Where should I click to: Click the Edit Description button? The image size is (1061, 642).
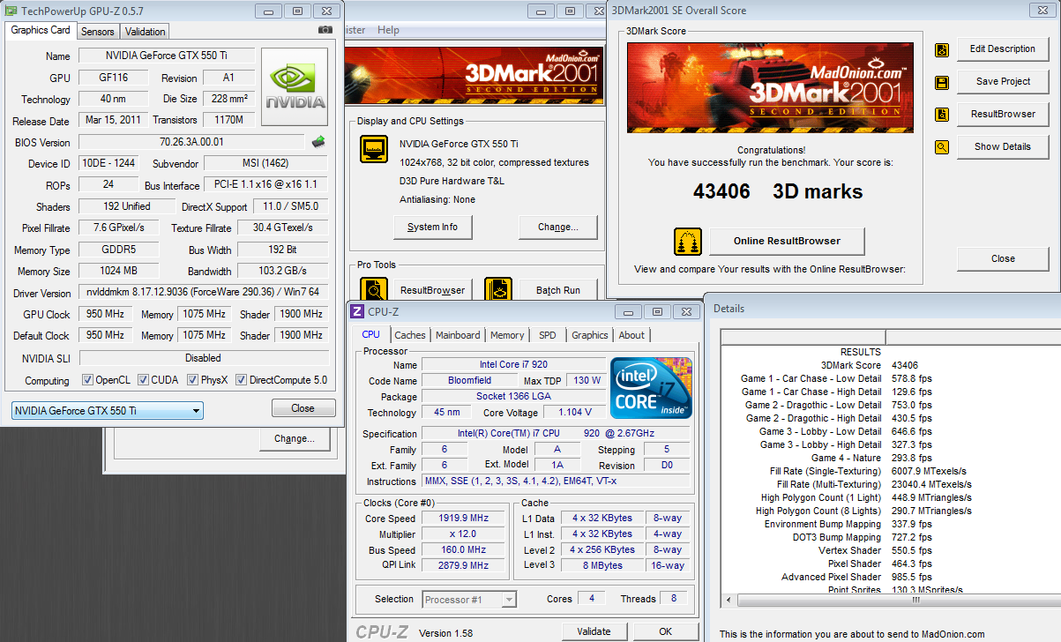(x=1003, y=49)
